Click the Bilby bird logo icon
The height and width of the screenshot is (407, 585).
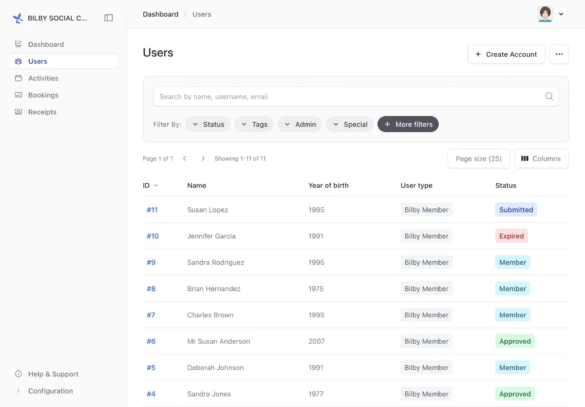tap(18, 18)
